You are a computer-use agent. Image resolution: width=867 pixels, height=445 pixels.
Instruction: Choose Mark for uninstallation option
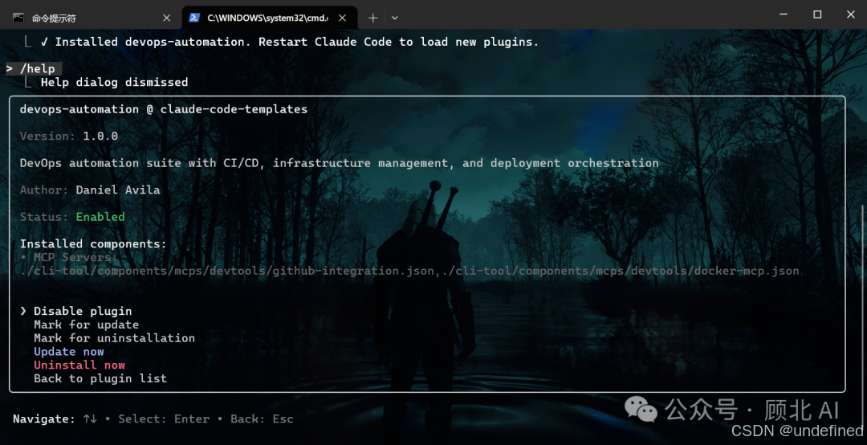115,337
